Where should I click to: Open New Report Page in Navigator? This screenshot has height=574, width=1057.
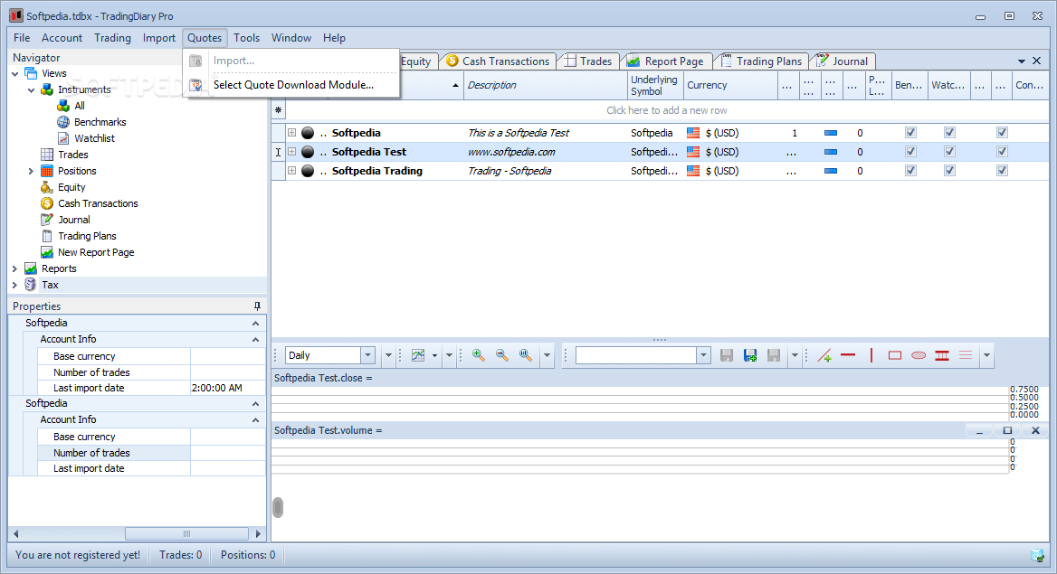pyautogui.click(x=96, y=252)
